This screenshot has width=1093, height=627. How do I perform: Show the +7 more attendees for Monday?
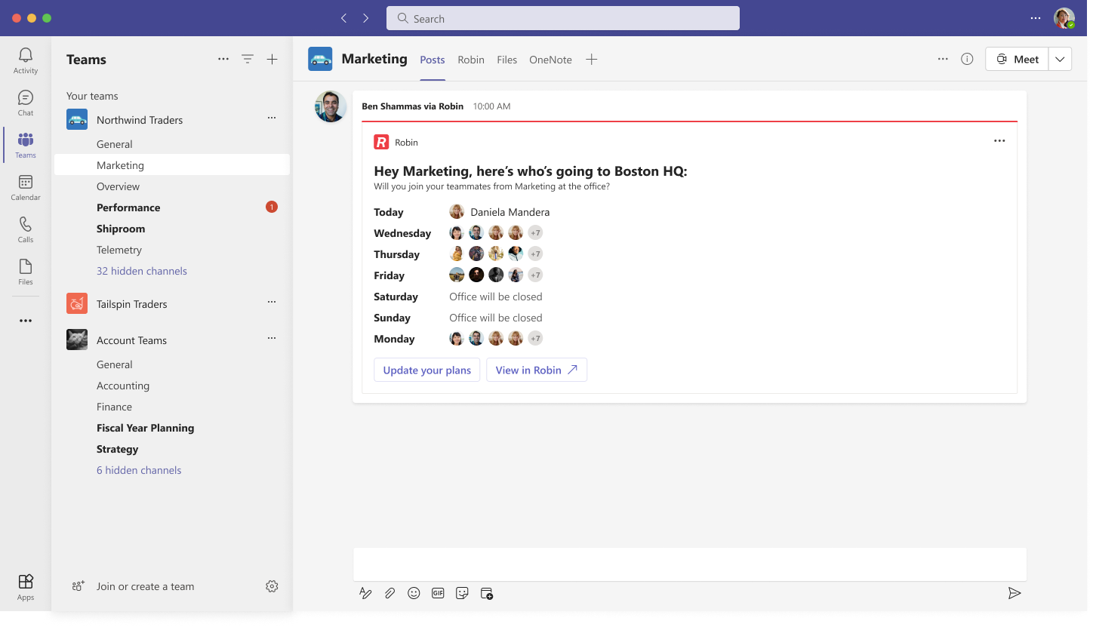tap(535, 338)
